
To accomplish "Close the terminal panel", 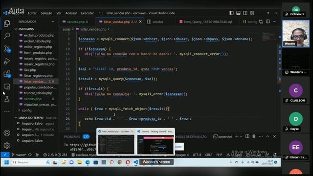I will (x=274, y=136).
